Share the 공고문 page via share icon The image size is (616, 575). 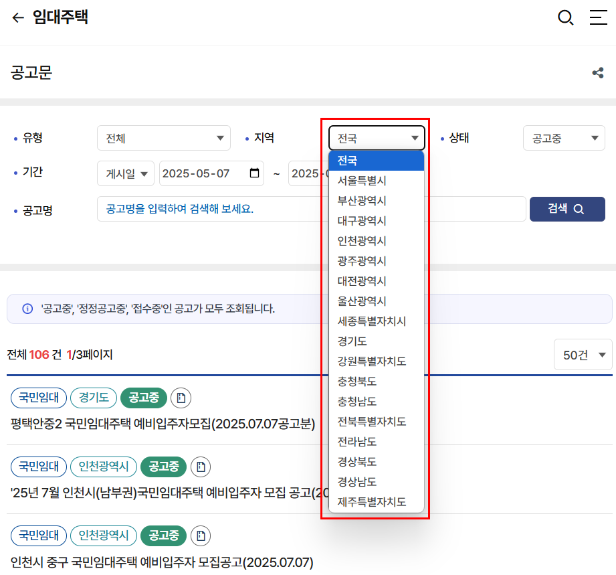[x=598, y=73]
